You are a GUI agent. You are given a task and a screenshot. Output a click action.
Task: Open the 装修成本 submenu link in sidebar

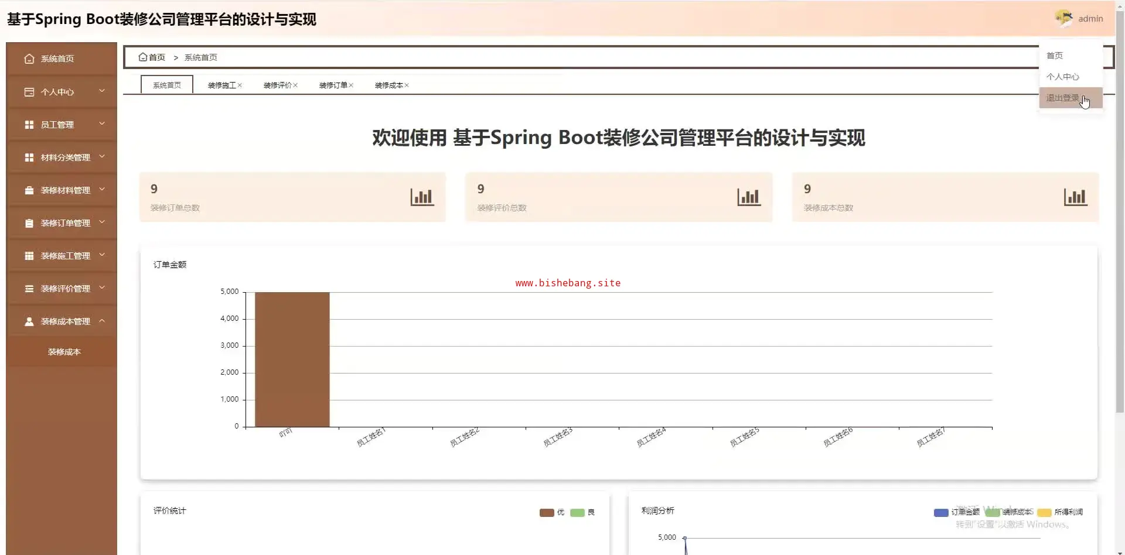(64, 352)
